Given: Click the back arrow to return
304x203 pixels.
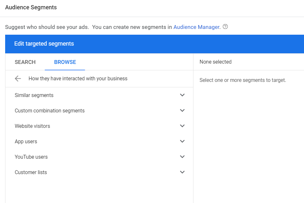Looking at the screenshot, I should point(18,78).
